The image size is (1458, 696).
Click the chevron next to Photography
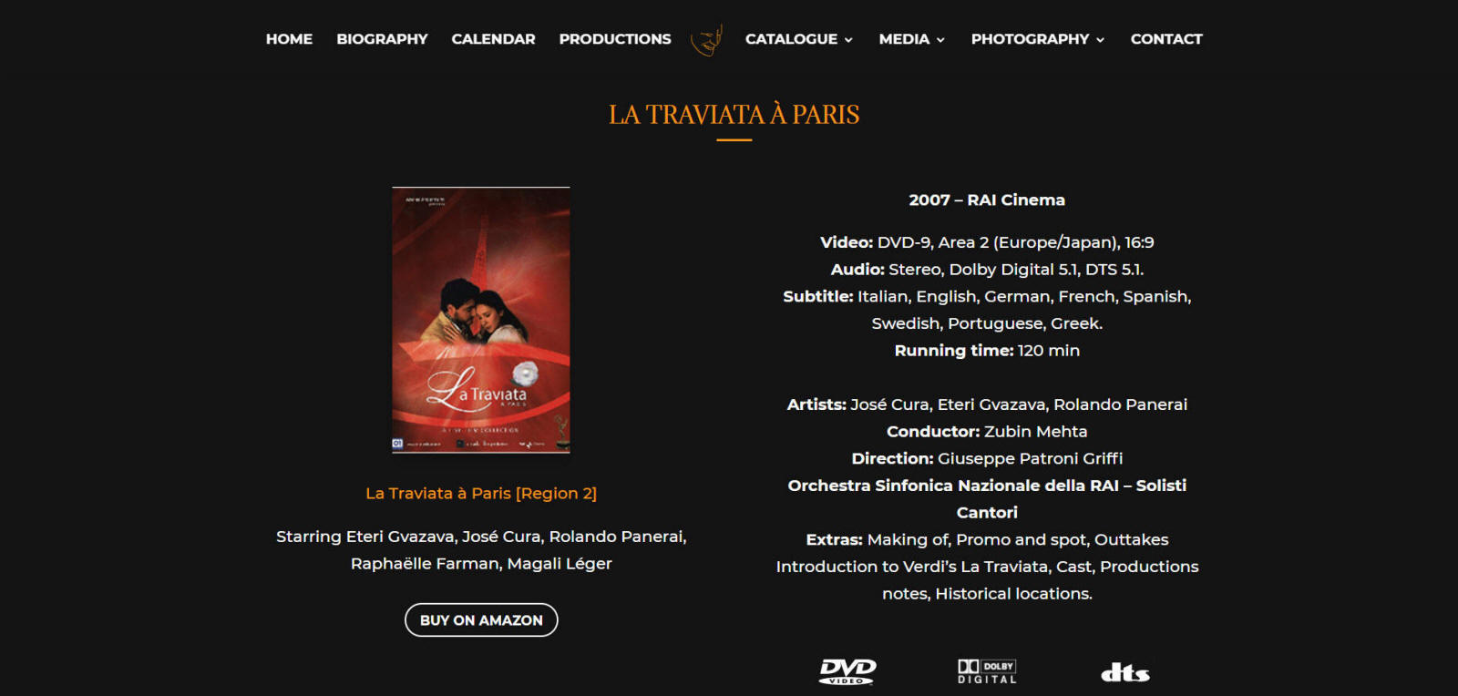1100,40
